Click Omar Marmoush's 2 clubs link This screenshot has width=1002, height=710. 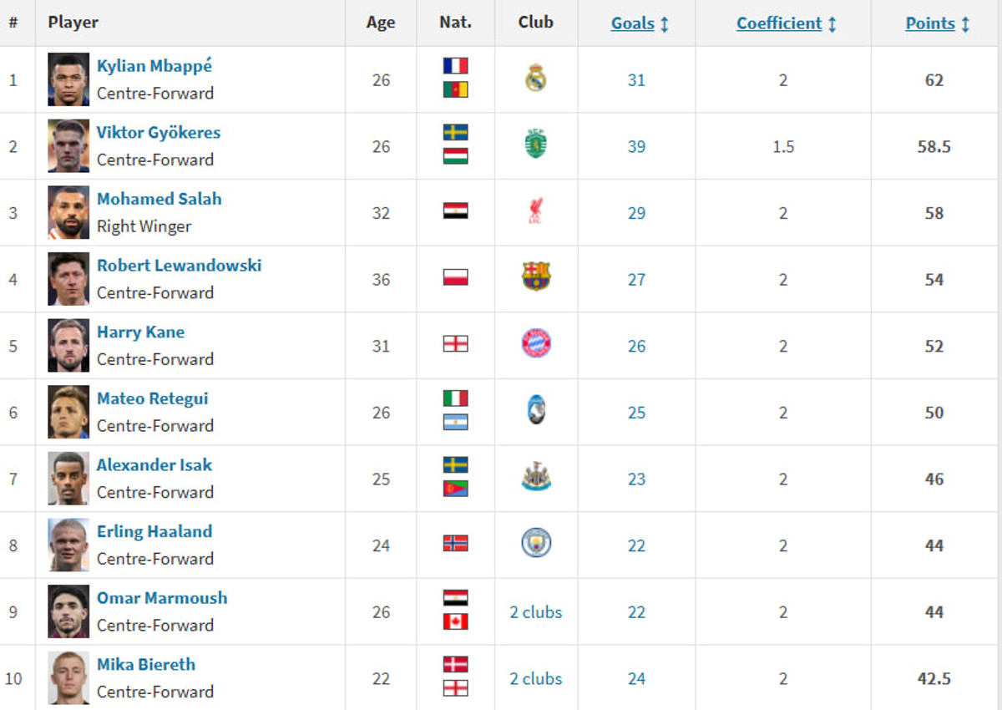coord(536,612)
